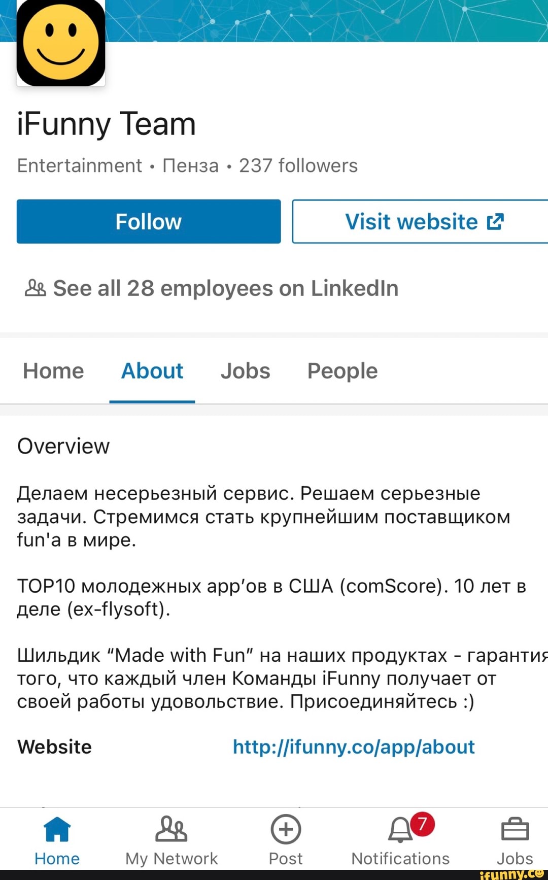The height and width of the screenshot is (880, 548).
Task: Open the People tab
Action: (x=342, y=371)
